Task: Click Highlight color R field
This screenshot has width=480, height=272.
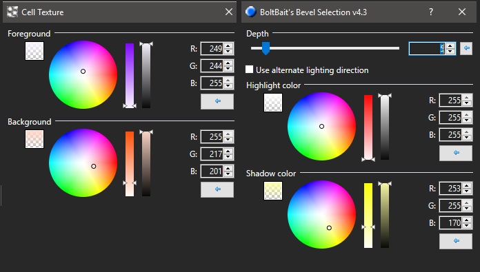Action: click(x=451, y=101)
